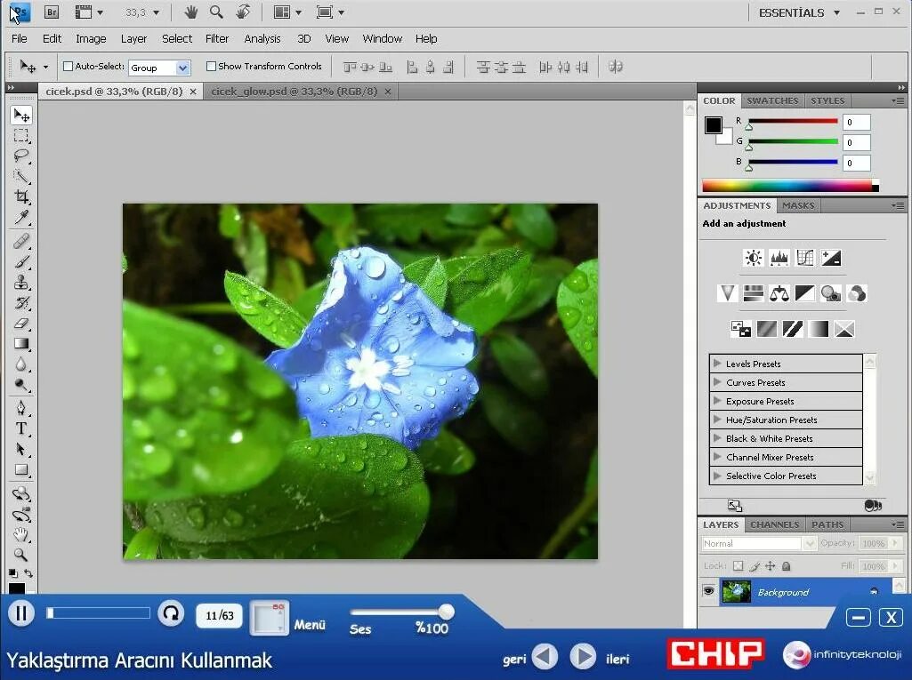The image size is (912, 680).
Task: Replay the tutorial with the loop button
Action: click(171, 613)
